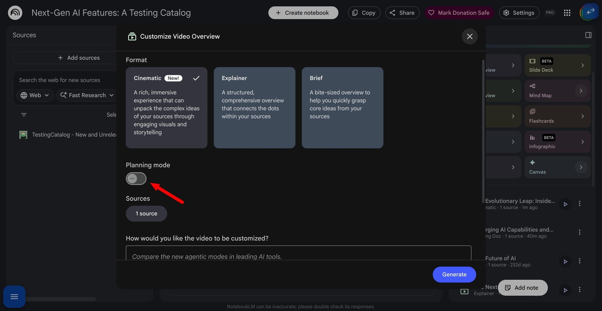Open more options for Future of AI
Image resolution: width=602 pixels, height=311 pixels.
(579, 261)
